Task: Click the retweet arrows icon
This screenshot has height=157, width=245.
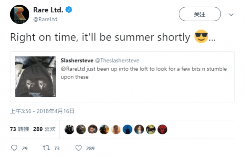Action: pos(47,148)
